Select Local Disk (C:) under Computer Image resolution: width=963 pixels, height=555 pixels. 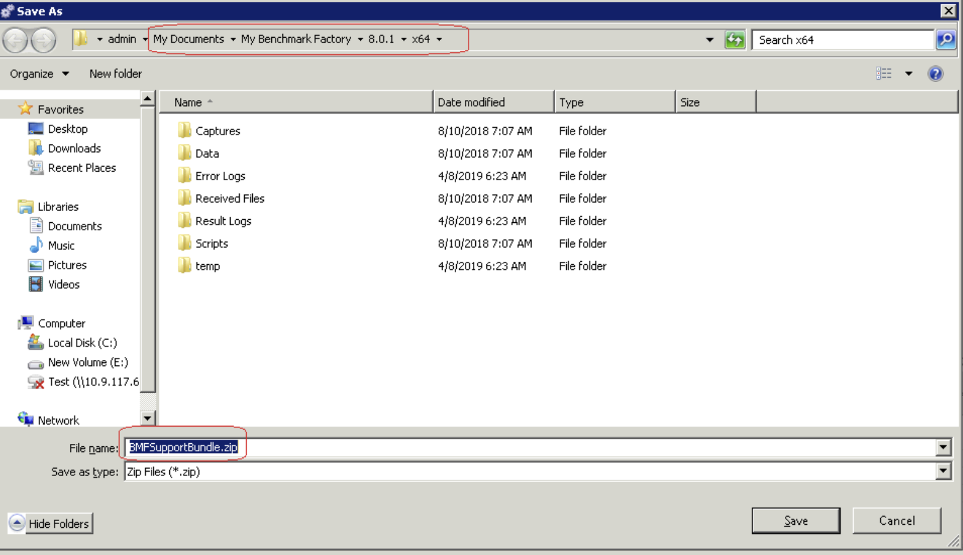80,342
